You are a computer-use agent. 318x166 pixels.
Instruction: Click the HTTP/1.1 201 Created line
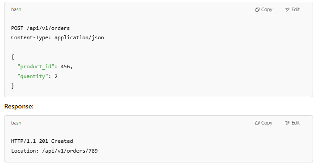pos(42,141)
